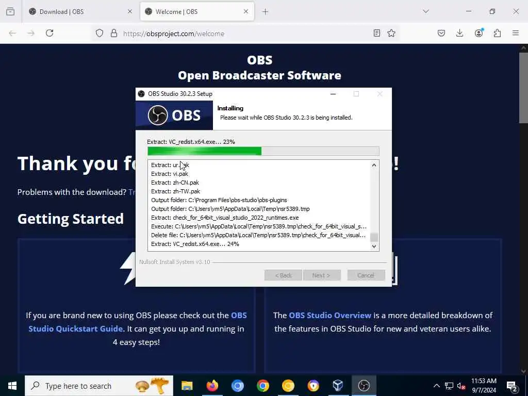This screenshot has height=396, width=528.
Task: Select log line starting 'Delete file: C:\Users\vm5'
Action: pyautogui.click(x=258, y=235)
